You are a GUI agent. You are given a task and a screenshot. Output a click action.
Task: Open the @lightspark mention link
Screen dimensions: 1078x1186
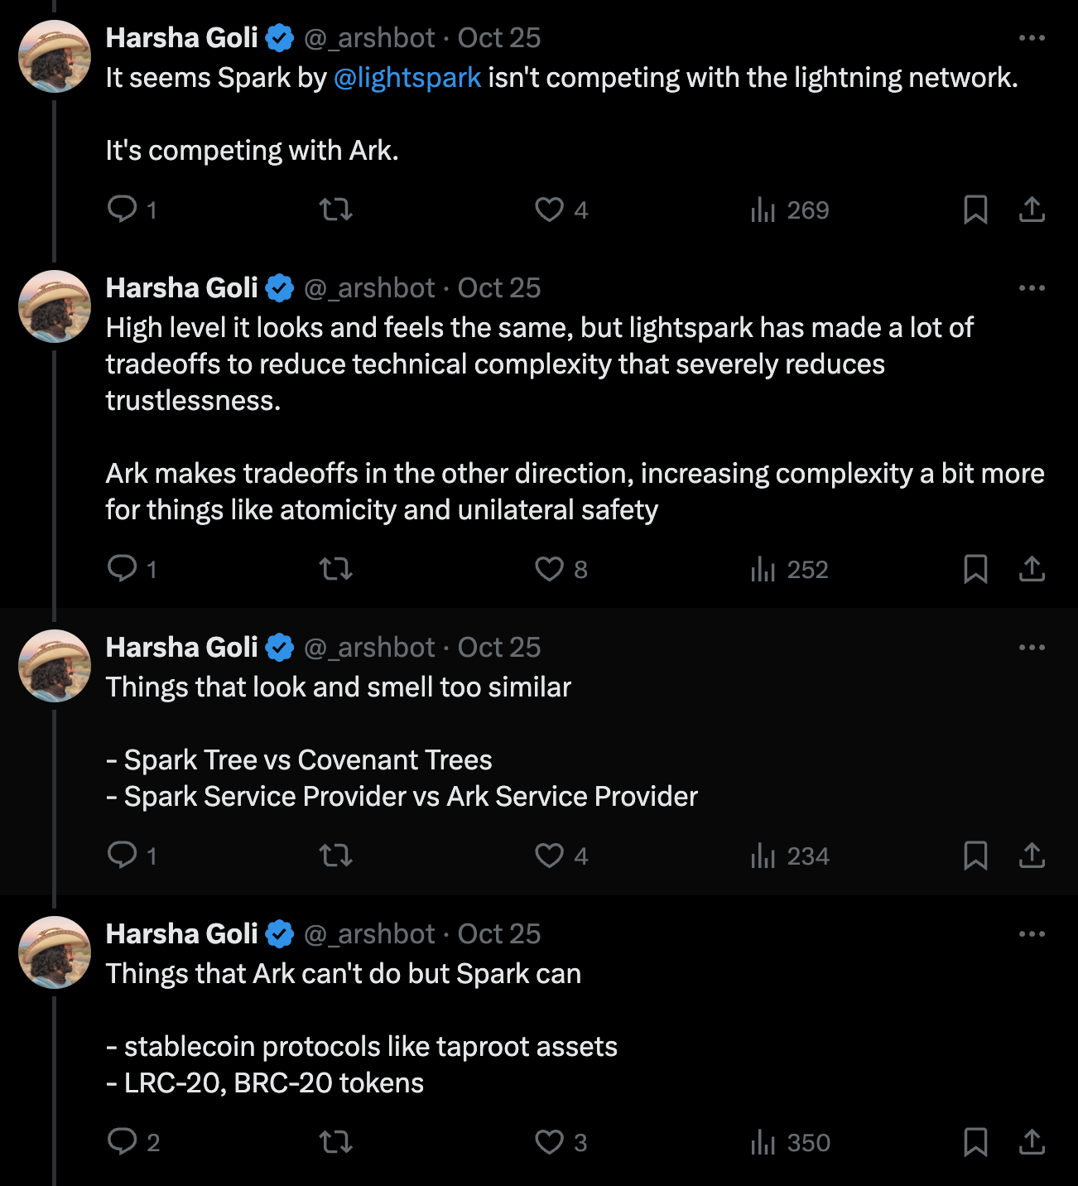tap(407, 78)
